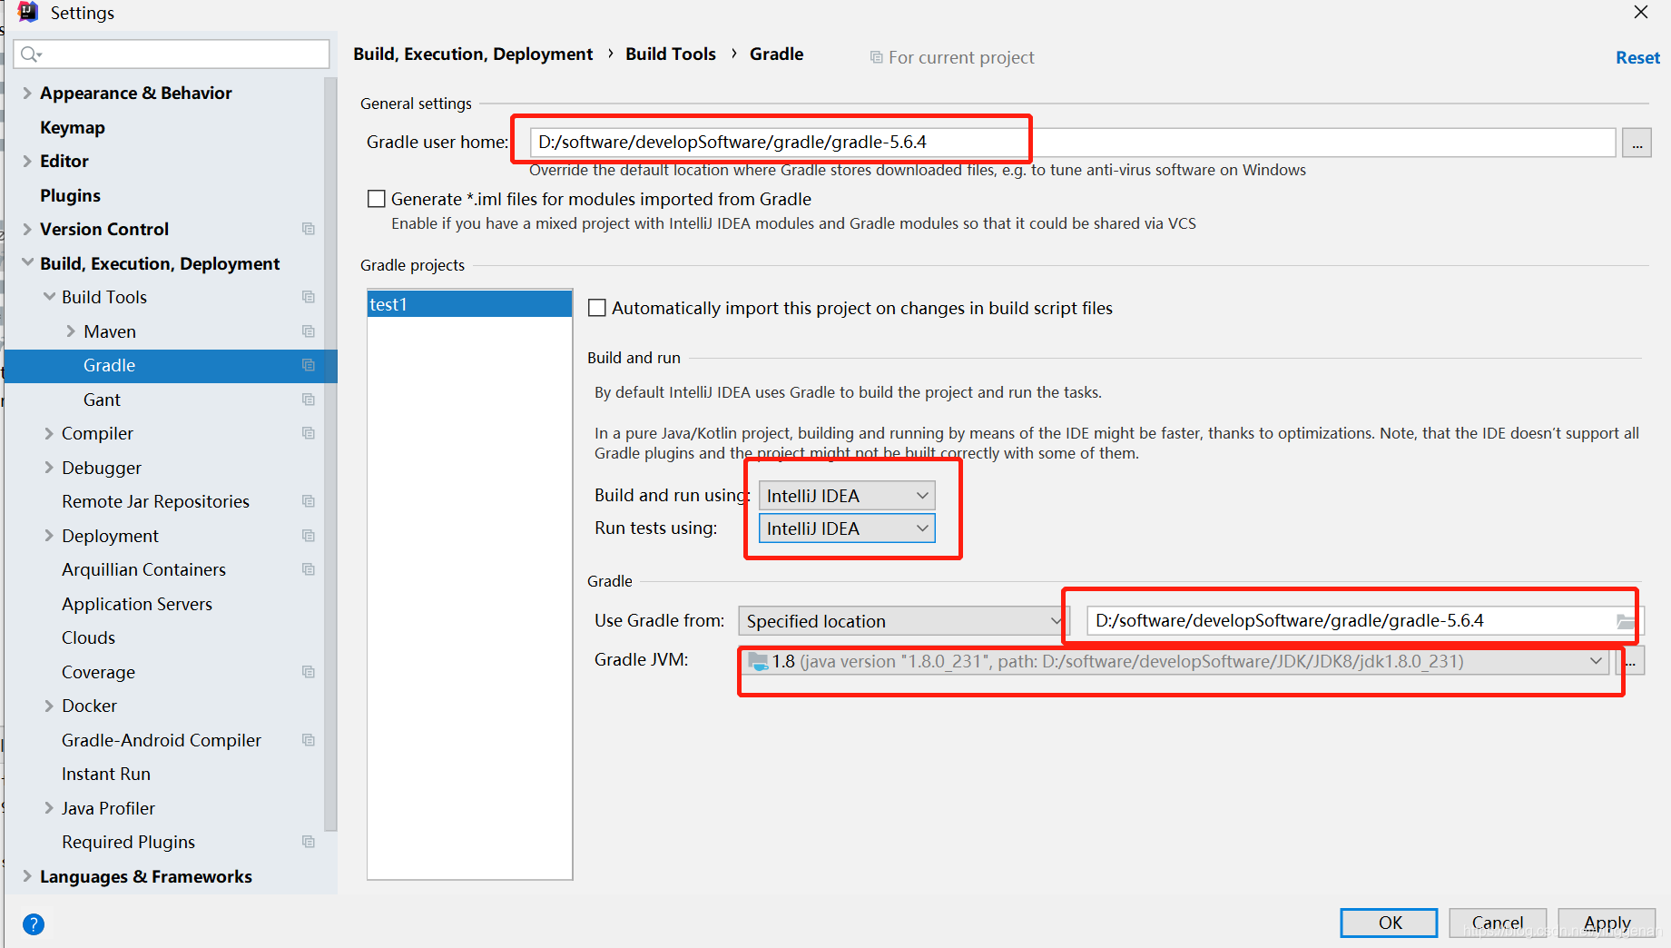Viewport: 1671px width, 948px height.
Task: Click browse button for Gradle user home
Action: point(1637,143)
